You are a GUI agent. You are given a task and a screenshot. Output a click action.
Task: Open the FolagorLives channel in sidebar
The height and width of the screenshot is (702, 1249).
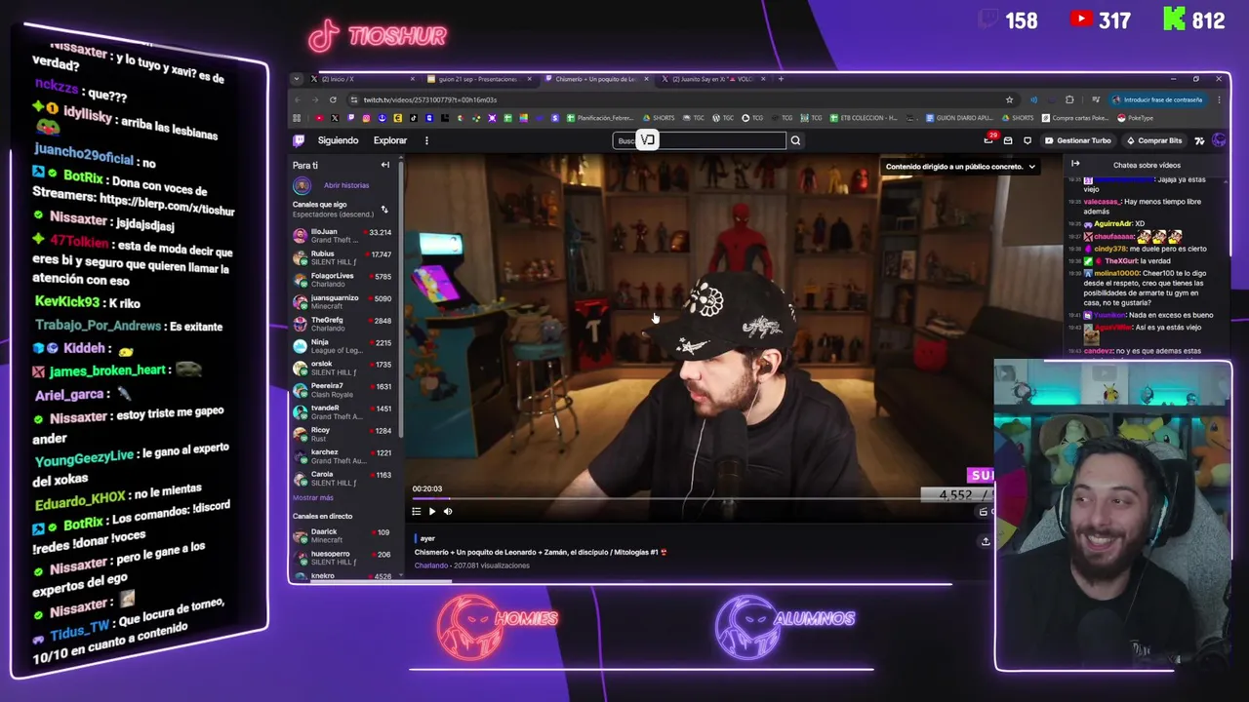342,280
